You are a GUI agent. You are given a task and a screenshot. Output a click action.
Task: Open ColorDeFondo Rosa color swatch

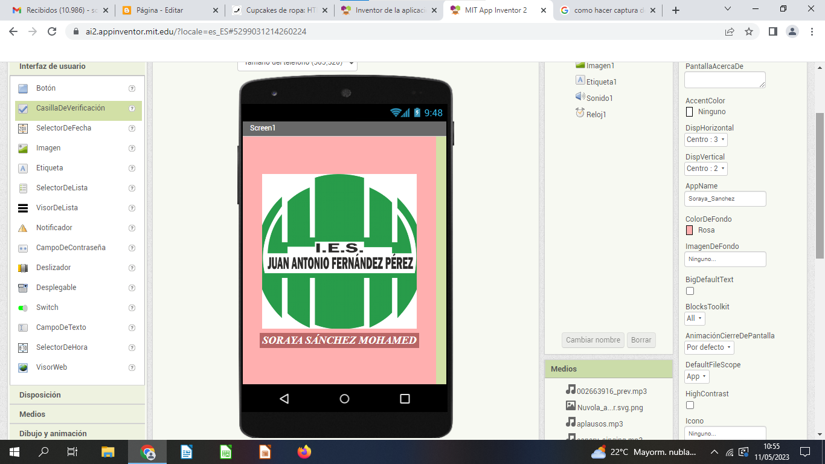[x=690, y=230]
